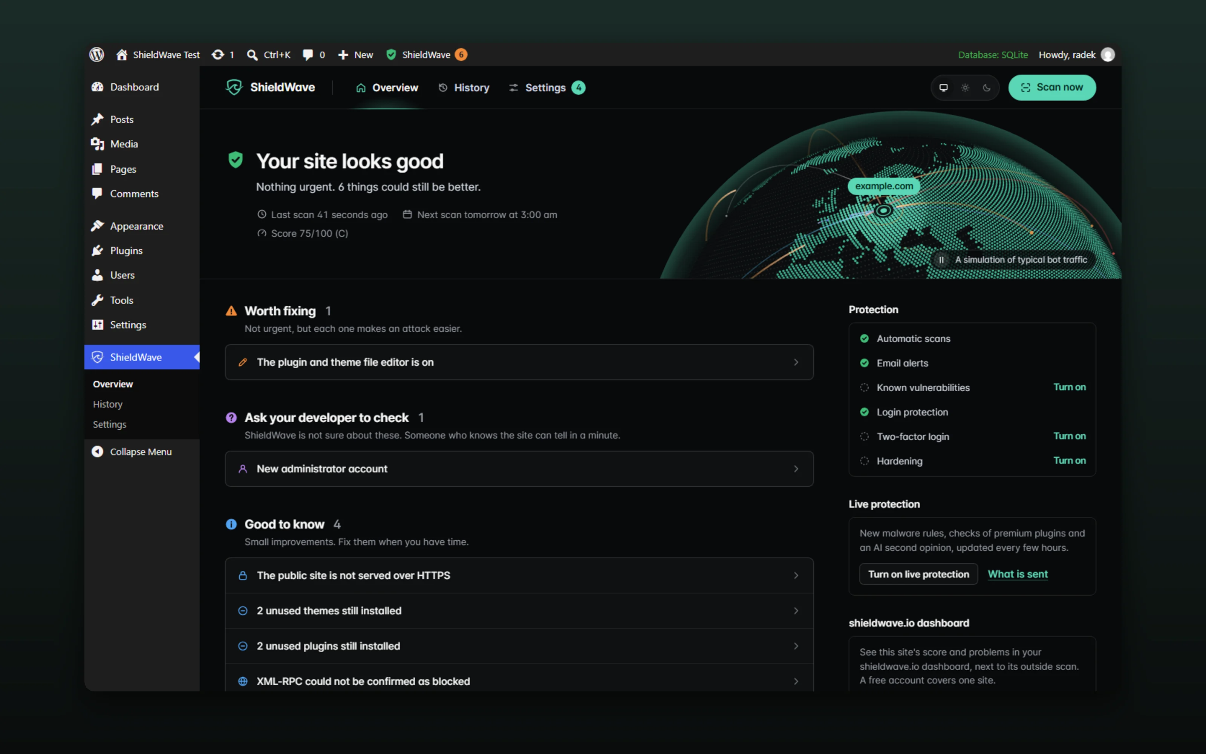Expand the not served over HTTPS item
The height and width of the screenshot is (754, 1206).
point(519,575)
